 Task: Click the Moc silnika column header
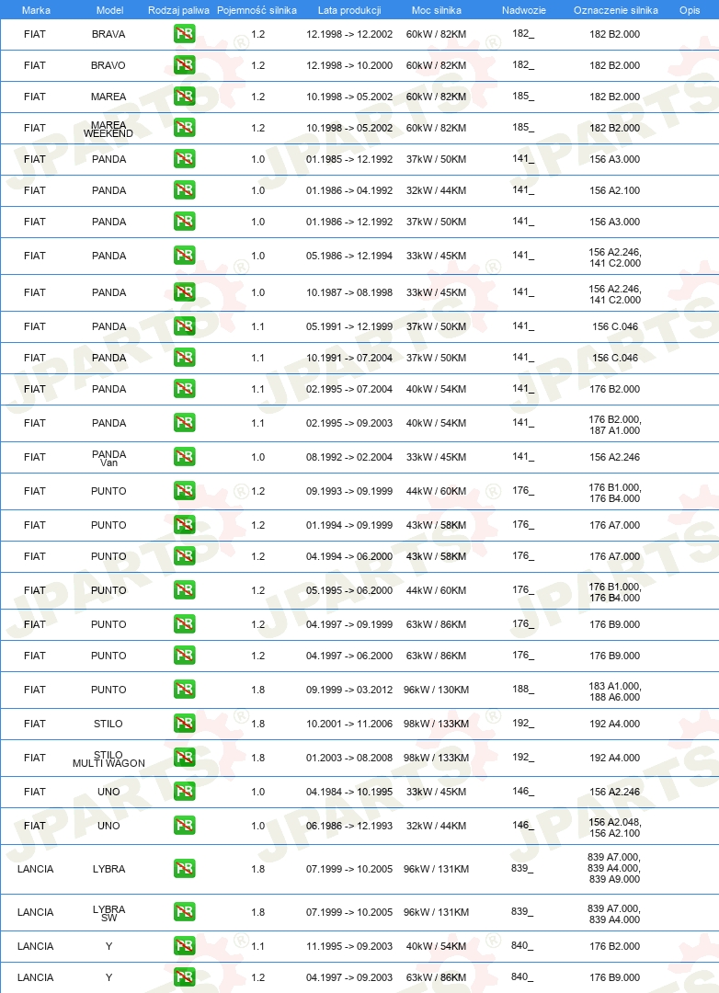437,10
